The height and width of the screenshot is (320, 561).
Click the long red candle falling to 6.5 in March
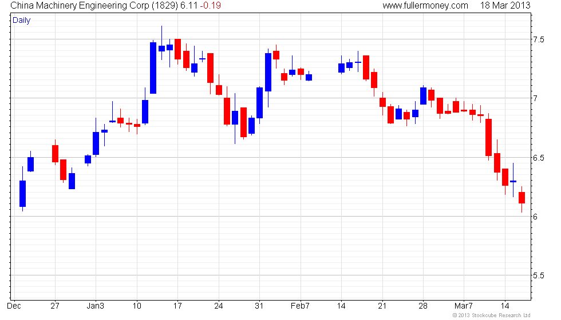click(488, 138)
